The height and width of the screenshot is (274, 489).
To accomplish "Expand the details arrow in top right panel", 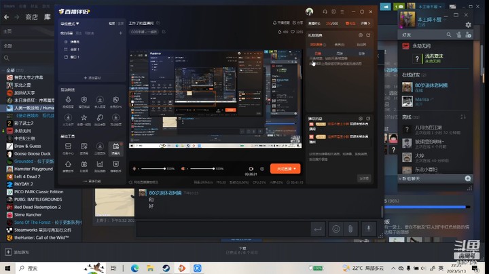I will point(365,23).
